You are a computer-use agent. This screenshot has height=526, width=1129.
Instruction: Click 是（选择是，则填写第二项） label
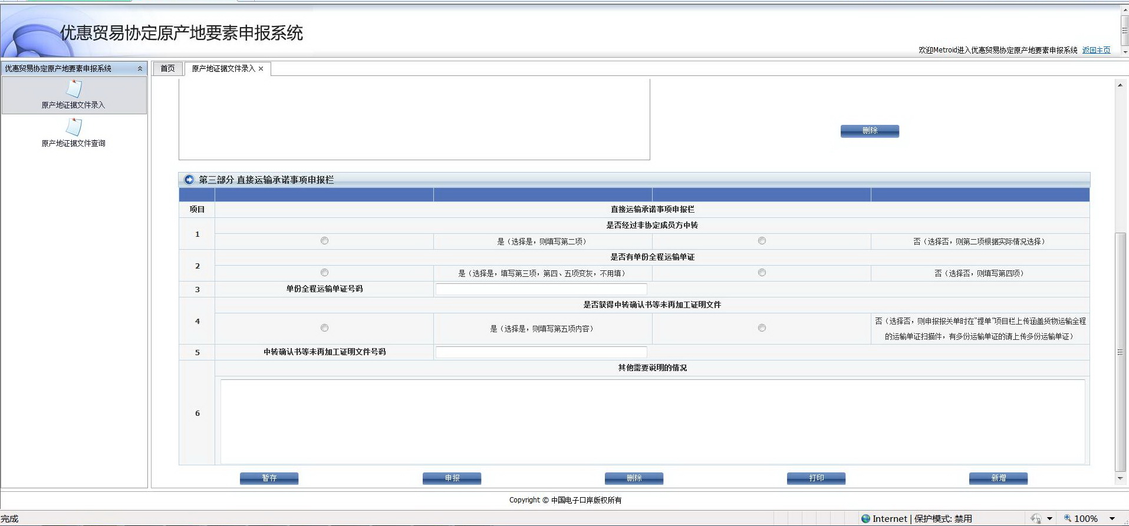click(542, 242)
